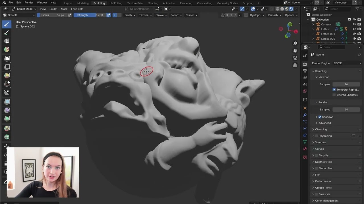The width and height of the screenshot is (364, 204).
Task: Select wireframe viewport shading
Action: [278, 9]
